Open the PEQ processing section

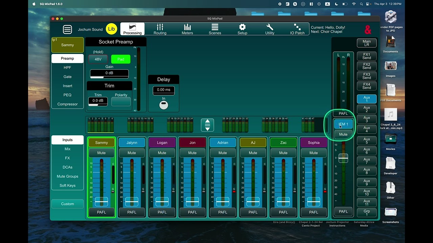(x=67, y=95)
